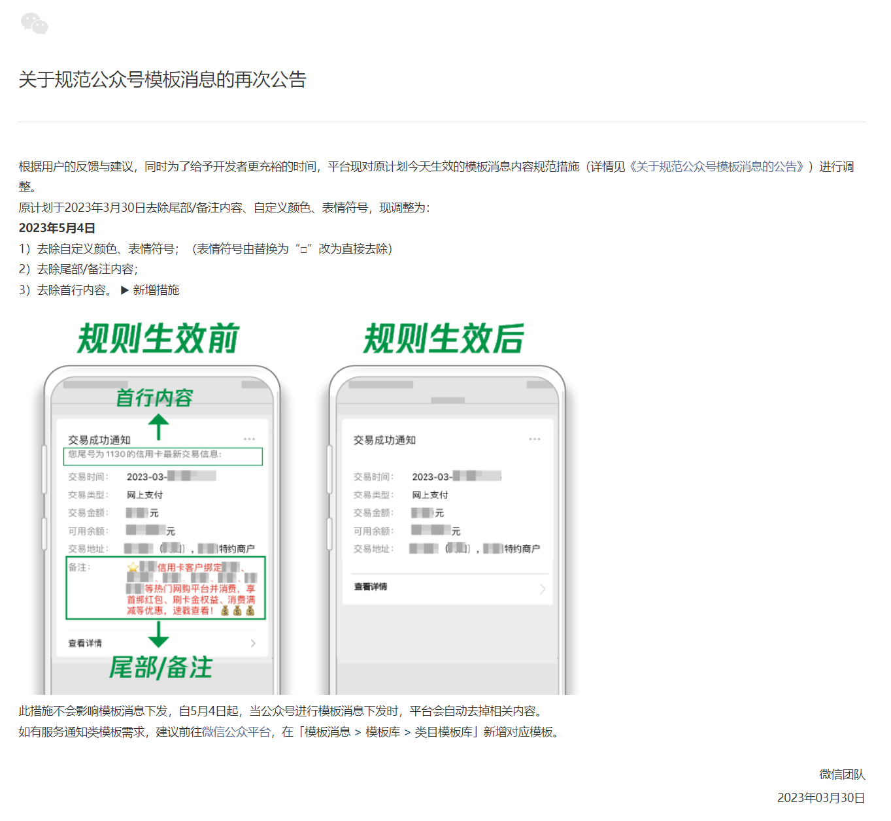This screenshot has width=891, height=821.
Task: Click the line 去除自定义颜色、表情符号
Action: [206, 249]
